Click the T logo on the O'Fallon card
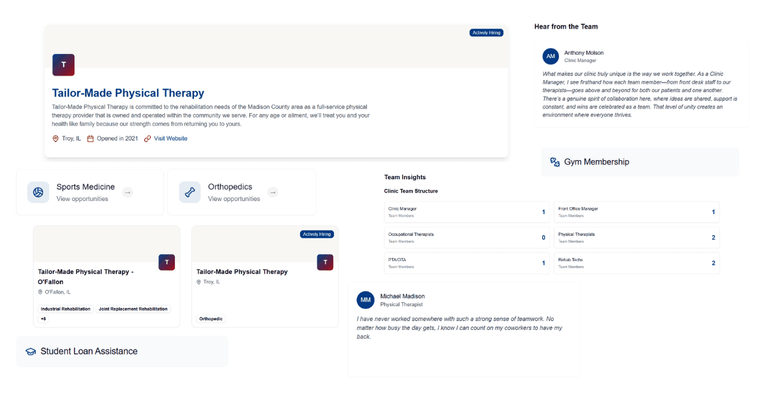 pyautogui.click(x=167, y=262)
